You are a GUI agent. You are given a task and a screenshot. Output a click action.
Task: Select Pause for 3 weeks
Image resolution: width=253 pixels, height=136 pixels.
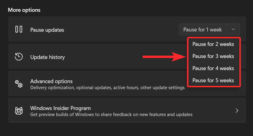coord(213,56)
